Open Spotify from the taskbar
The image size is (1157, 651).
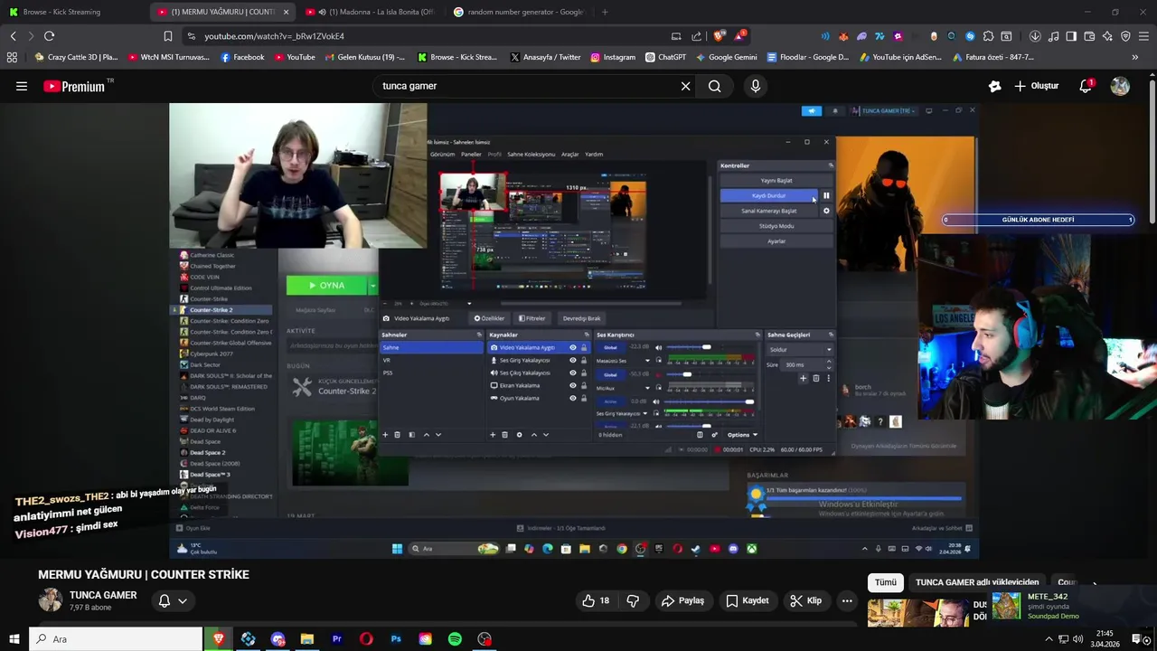tap(455, 639)
